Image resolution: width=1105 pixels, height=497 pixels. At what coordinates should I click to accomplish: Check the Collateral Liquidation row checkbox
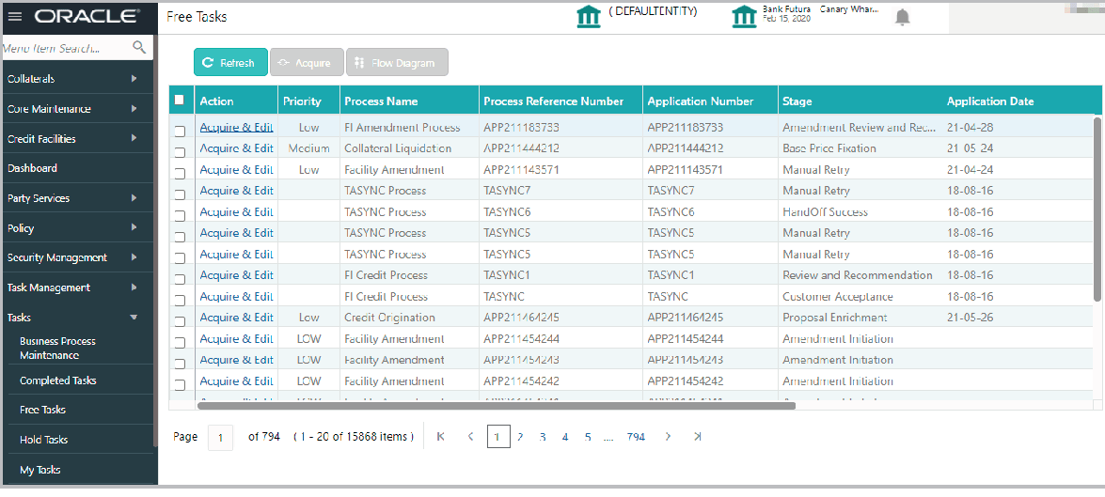(x=180, y=152)
